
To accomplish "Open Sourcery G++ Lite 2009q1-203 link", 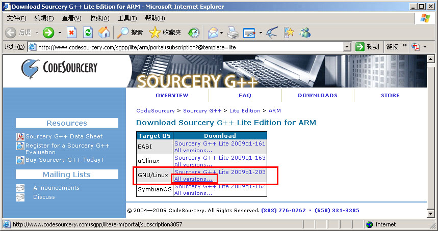I will (220, 172).
